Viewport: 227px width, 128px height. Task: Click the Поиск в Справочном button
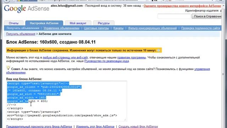[207, 16]
